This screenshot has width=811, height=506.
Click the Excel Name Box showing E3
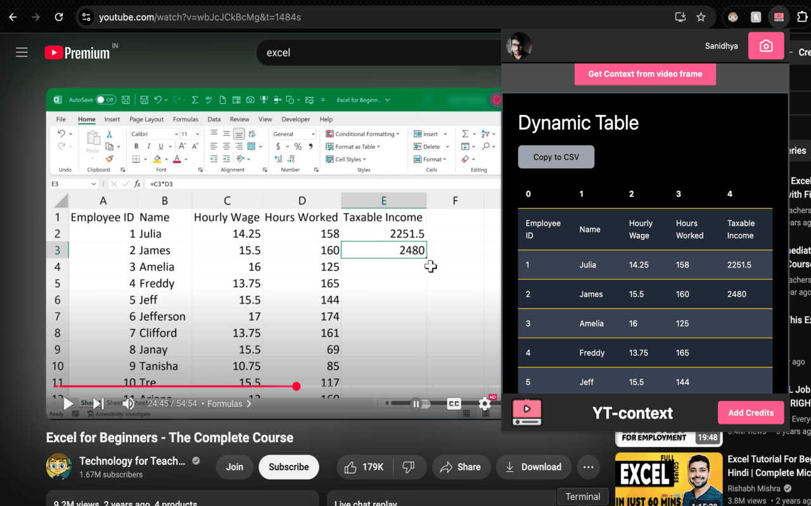pyautogui.click(x=73, y=183)
